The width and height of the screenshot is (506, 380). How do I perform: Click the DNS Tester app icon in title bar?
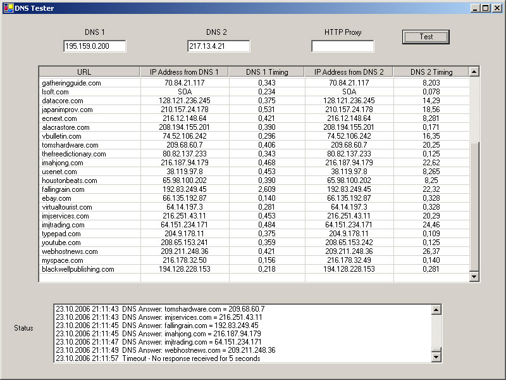pyautogui.click(x=8, y=8)
